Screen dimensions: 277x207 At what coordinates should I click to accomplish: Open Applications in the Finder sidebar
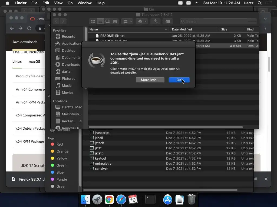(68, 43)
